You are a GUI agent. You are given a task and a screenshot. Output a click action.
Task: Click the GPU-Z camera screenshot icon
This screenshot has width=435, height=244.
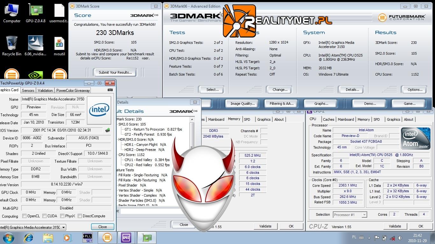coord(110,90)
